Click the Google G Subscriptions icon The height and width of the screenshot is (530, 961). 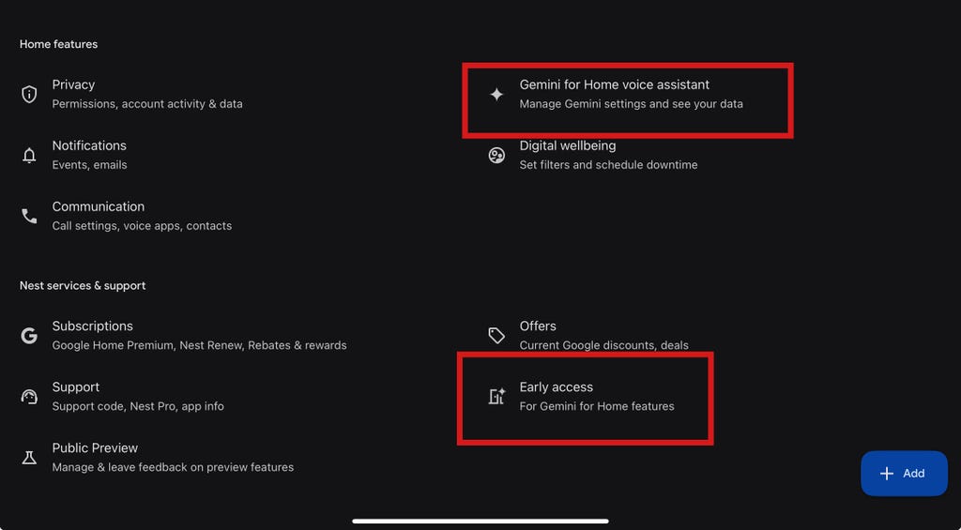point(29,336)
